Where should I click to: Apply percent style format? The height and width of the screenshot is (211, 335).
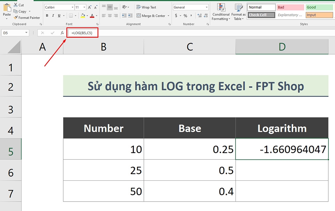pyautogui.click(x=185, y=16)
